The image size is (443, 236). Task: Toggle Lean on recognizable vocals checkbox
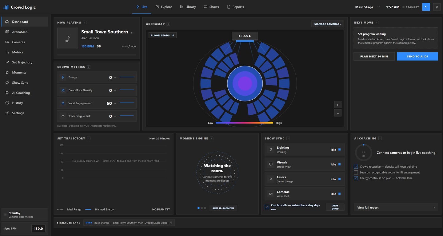pyautogui.click(x=356, y=172)
